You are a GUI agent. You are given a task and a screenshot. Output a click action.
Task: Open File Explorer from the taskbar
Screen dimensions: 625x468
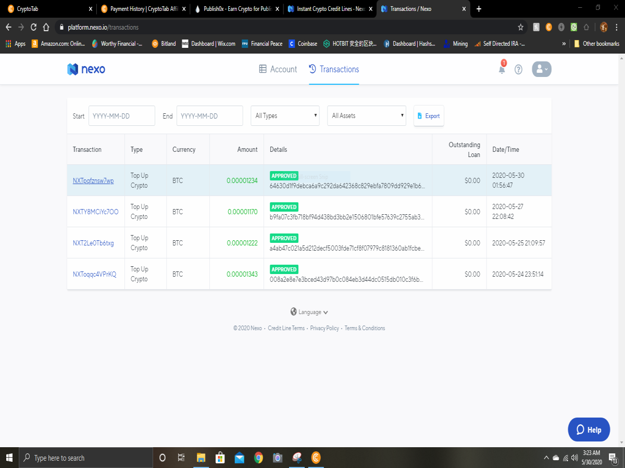[x=201, y=458]
